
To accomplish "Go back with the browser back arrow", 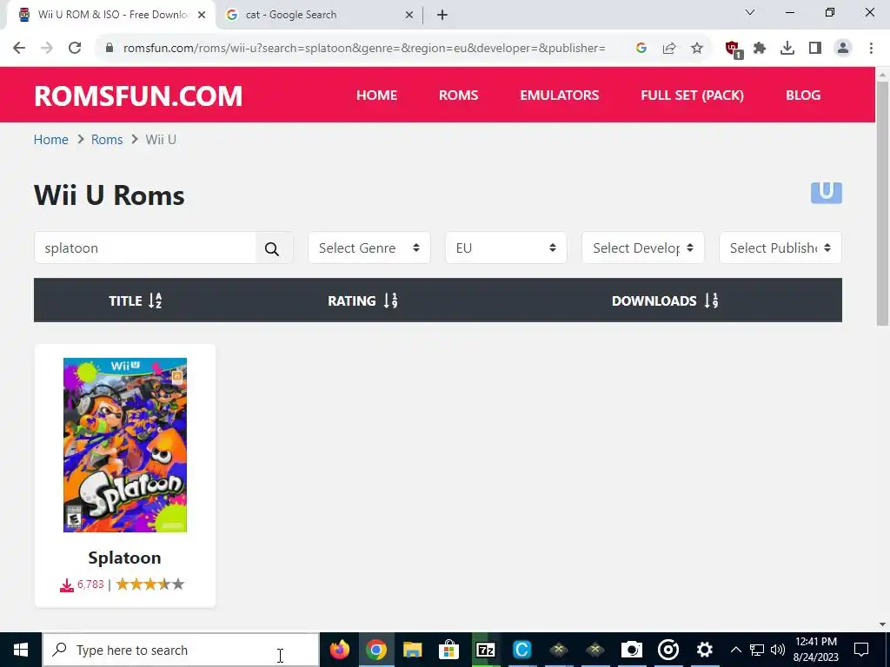I will [x=19, y=49].
